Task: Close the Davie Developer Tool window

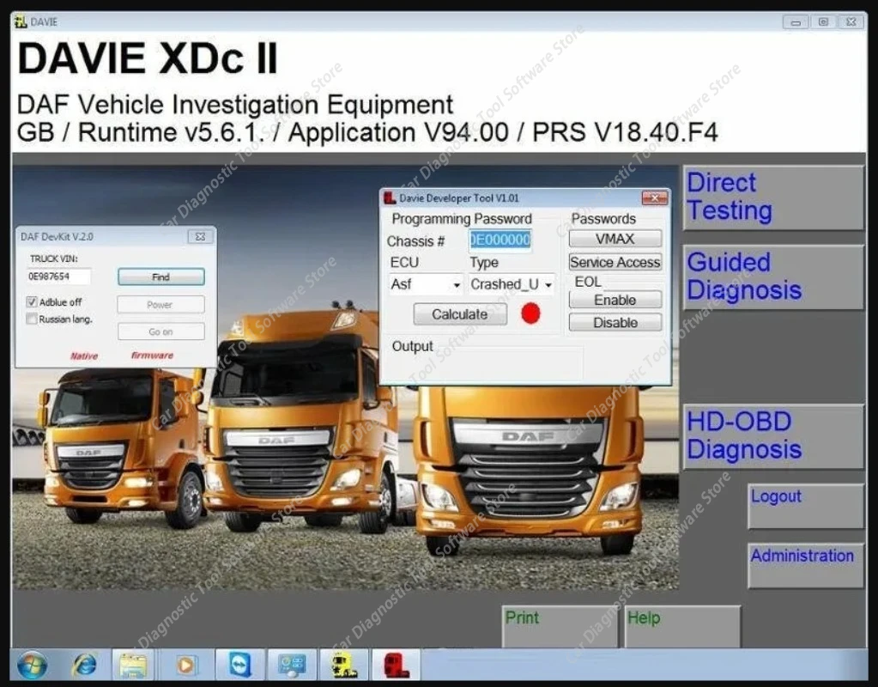Action: point(655,198)
